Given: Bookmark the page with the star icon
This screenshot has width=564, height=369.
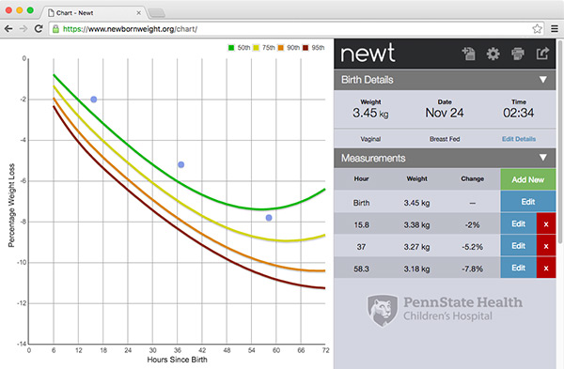Looking at the screenshot, I should pos(537,29).
